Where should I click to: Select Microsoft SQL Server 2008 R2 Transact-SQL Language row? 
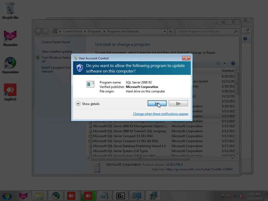click(162, 131)
